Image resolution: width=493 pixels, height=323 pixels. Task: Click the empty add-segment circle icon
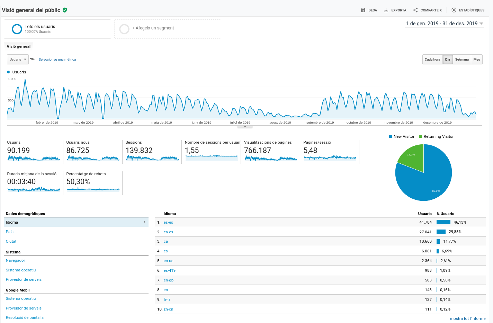124,29
